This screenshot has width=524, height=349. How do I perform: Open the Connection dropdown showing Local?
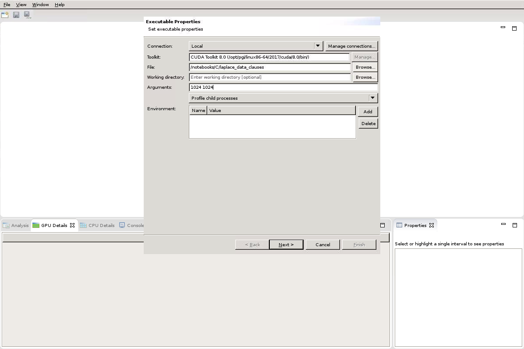(x=318, y=46)
